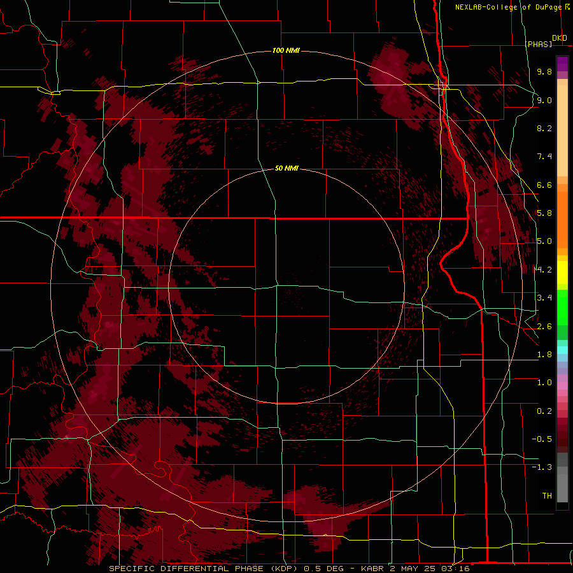Select the 2.6 value on the color scale
Screen dimensions: 573x573
(544, 327)
